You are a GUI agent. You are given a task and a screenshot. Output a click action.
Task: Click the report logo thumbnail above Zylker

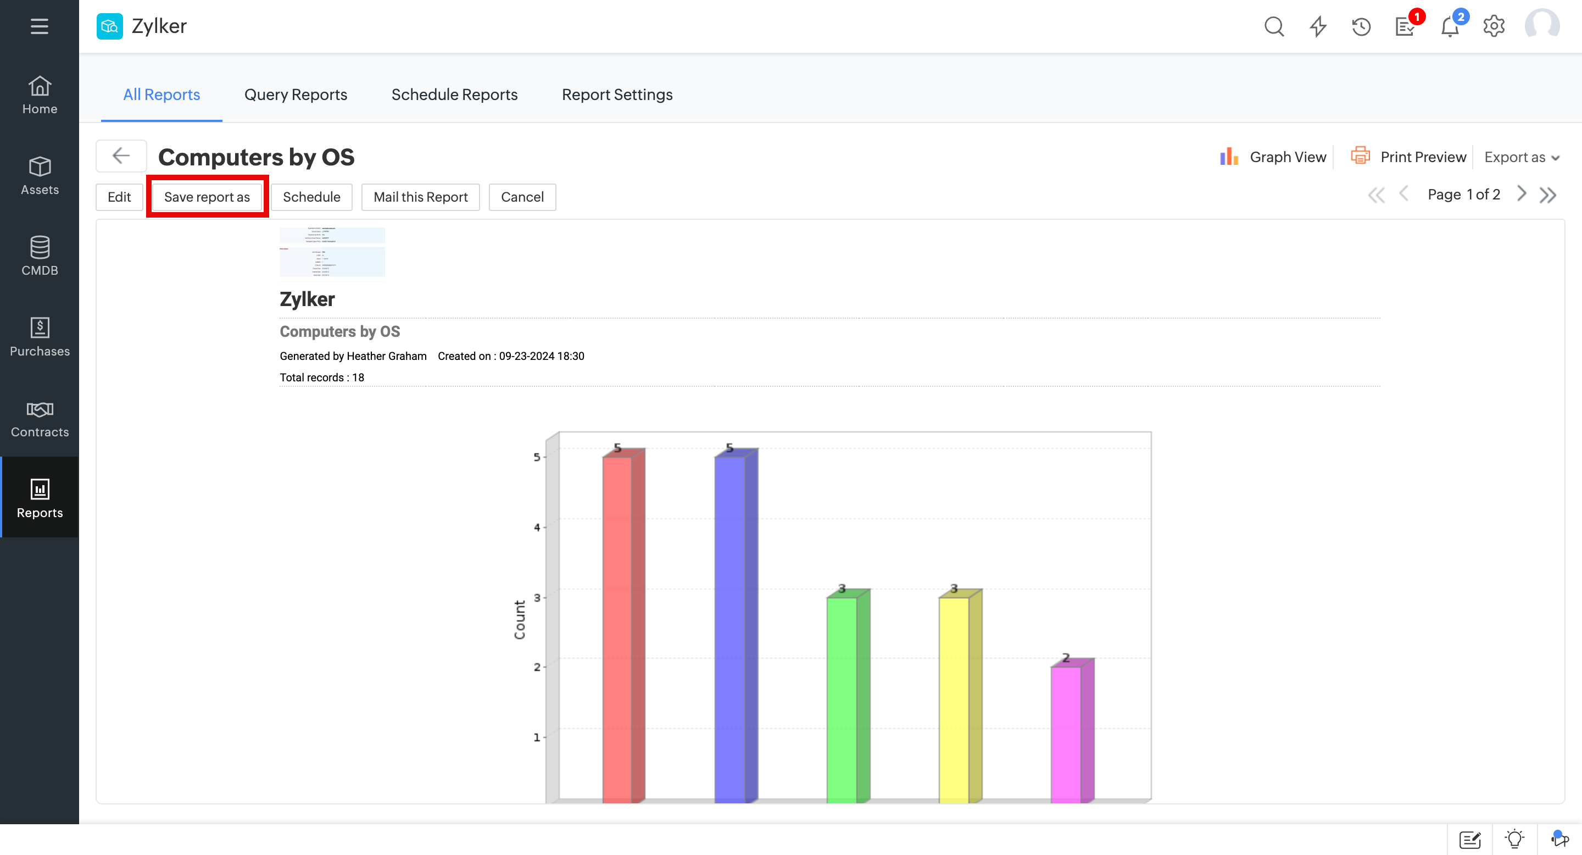tap(332, 252)
